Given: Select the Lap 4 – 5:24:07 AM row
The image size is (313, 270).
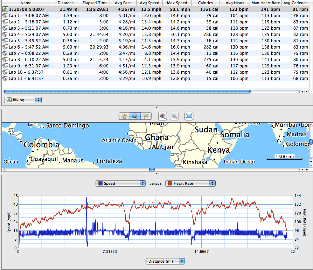Looking at the screenshot, I should click(155, 35).
